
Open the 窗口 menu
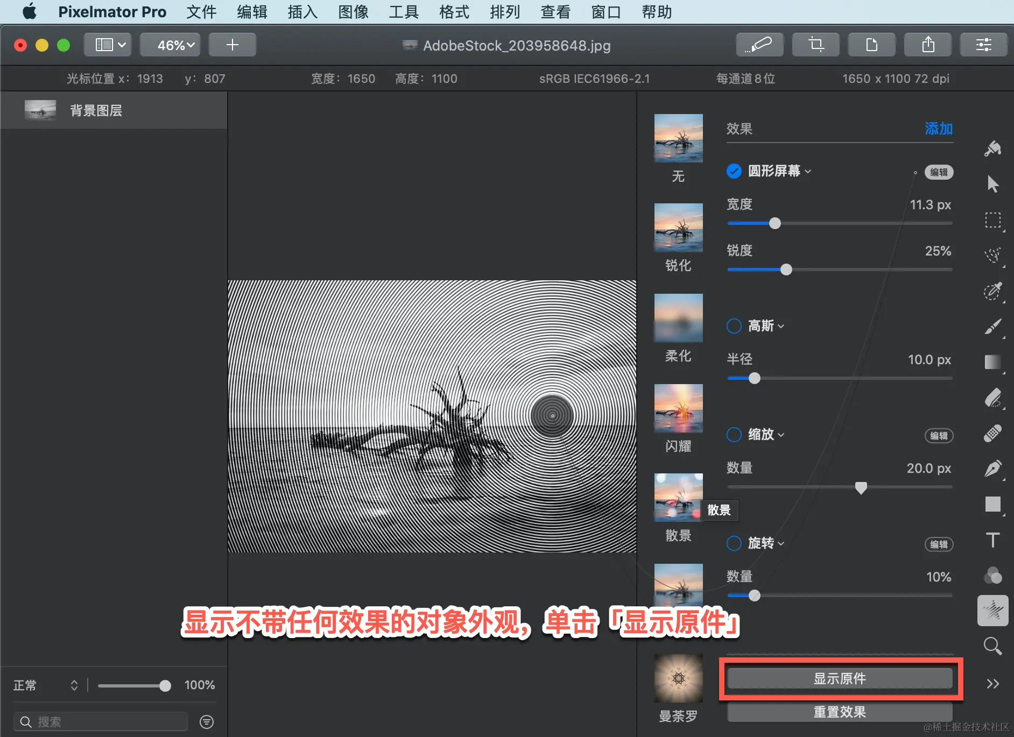click(x=606, y=12)
